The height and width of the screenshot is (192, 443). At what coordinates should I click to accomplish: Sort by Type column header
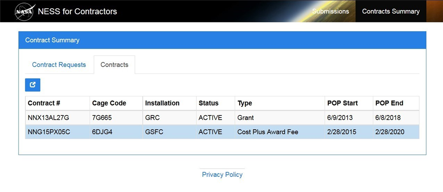coord(245,103)
